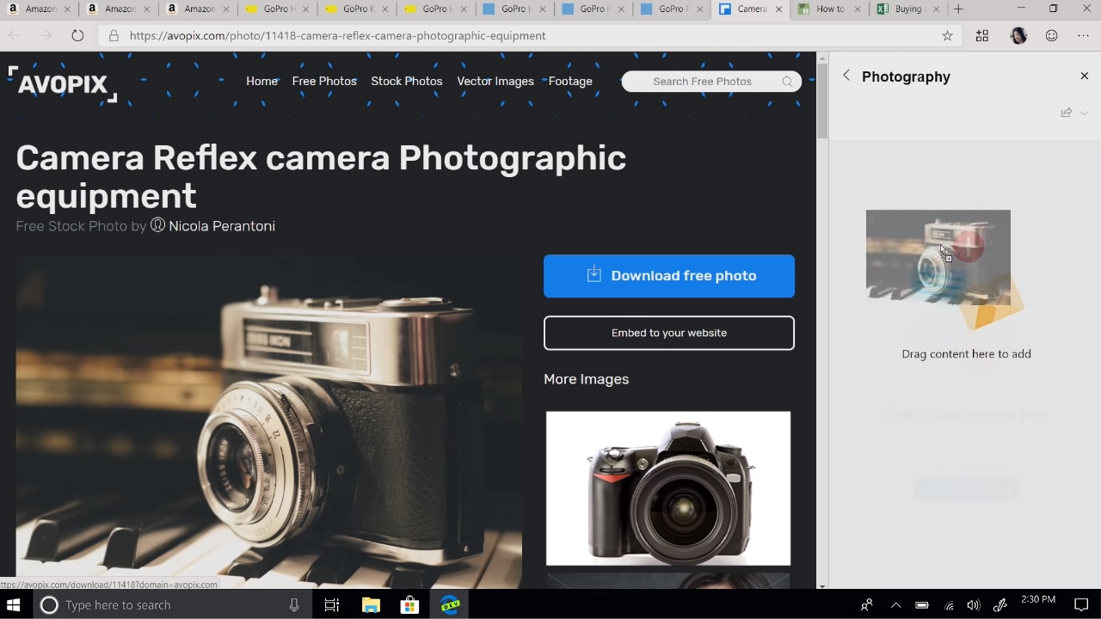The width and height of the screenshot is (1101, 619).
Task: Open browser Settings and more menu
Action: pos(1083,36)
